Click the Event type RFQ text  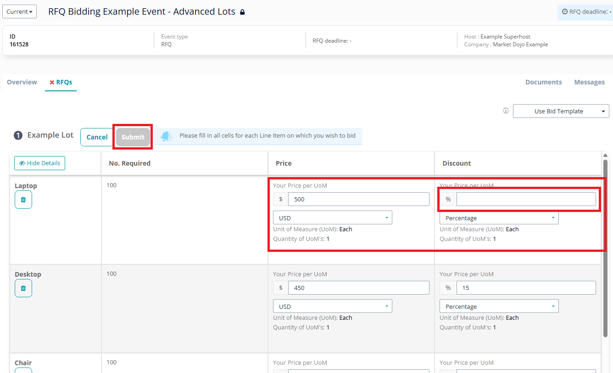(x=174, y=40)
